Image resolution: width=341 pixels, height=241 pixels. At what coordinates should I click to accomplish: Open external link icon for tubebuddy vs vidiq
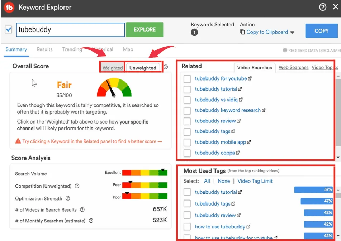[241, 100]
